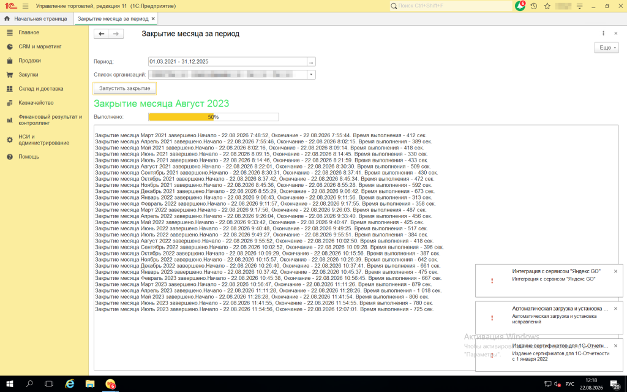Open the Закупки section
The width and height of the screenshot is (627, 392).
(28, 74)
